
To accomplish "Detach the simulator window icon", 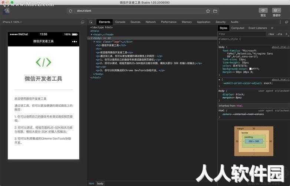I will point(82,22).
